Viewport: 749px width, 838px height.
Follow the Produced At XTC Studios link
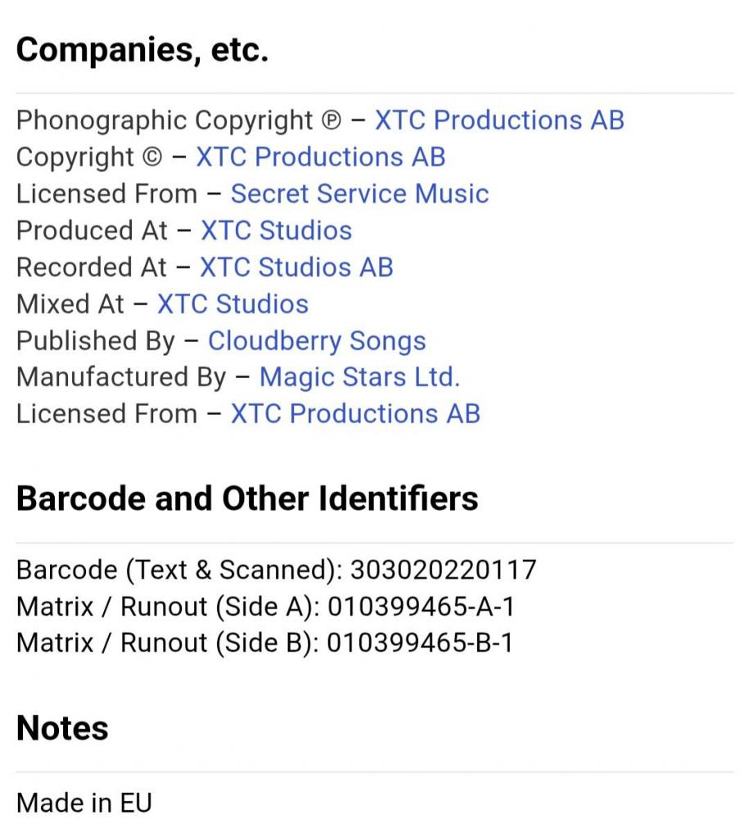tap(276, 231)
